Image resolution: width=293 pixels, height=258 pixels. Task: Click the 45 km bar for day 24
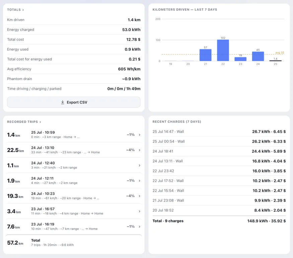[x=258, y=56]
